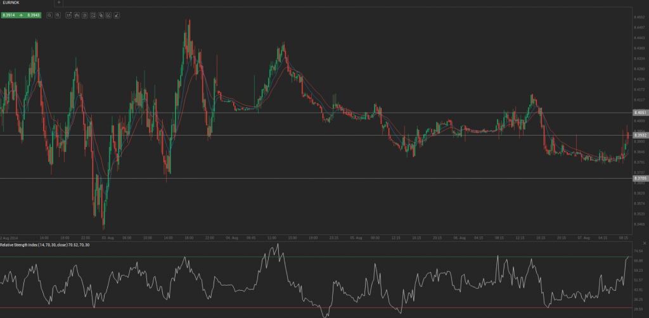Open the 15-minute timeframe selector
The width and height of the screenshot is (649, 318).
pyautogui.click(x=68, y=15)
